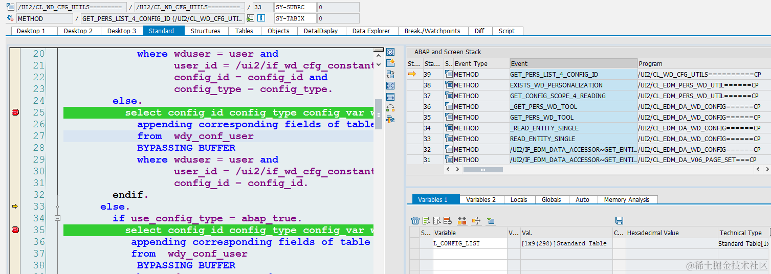Viewport: 771px width, 274px height.
Task: Click the Hexadecimal Value column header
Action: pos(671,233)
